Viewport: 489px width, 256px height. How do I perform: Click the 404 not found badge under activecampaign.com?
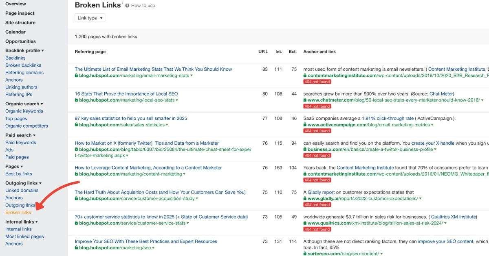click(317, 130)
